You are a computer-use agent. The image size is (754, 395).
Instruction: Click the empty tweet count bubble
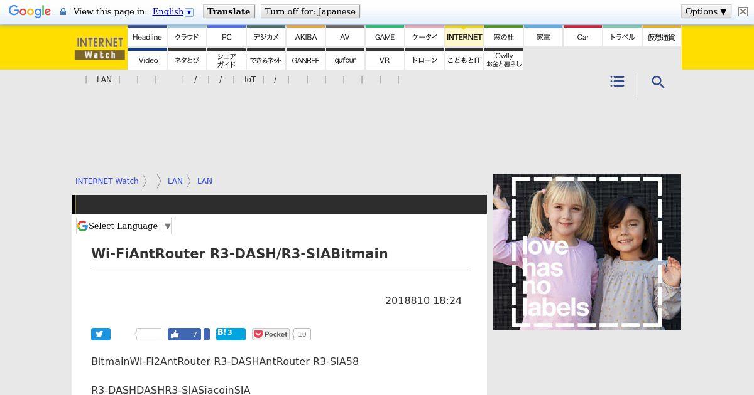tap(149, 334)
